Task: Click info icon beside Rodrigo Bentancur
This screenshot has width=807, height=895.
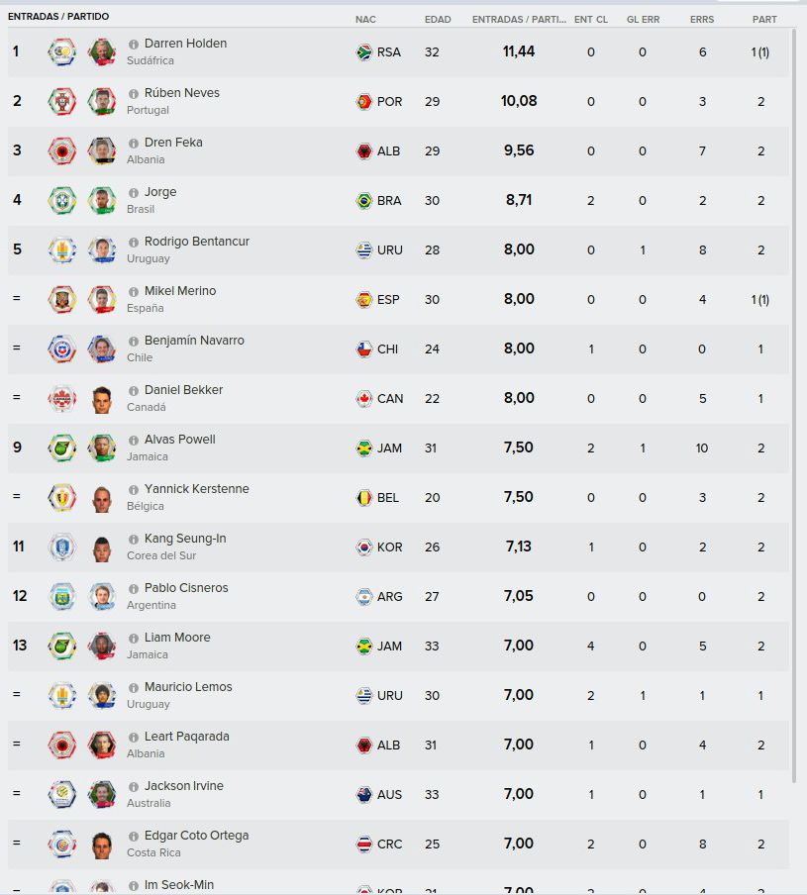Action: click(x=133, y=242)
